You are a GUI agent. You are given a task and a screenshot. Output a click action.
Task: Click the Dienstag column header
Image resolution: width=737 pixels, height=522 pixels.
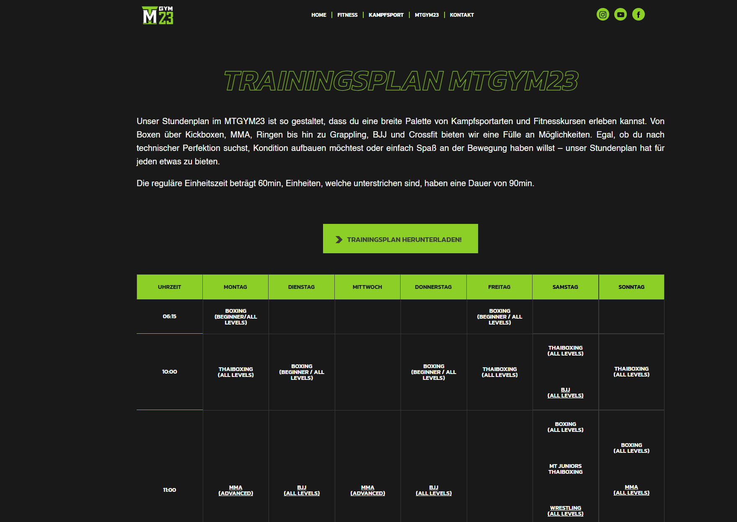[301, 287]
